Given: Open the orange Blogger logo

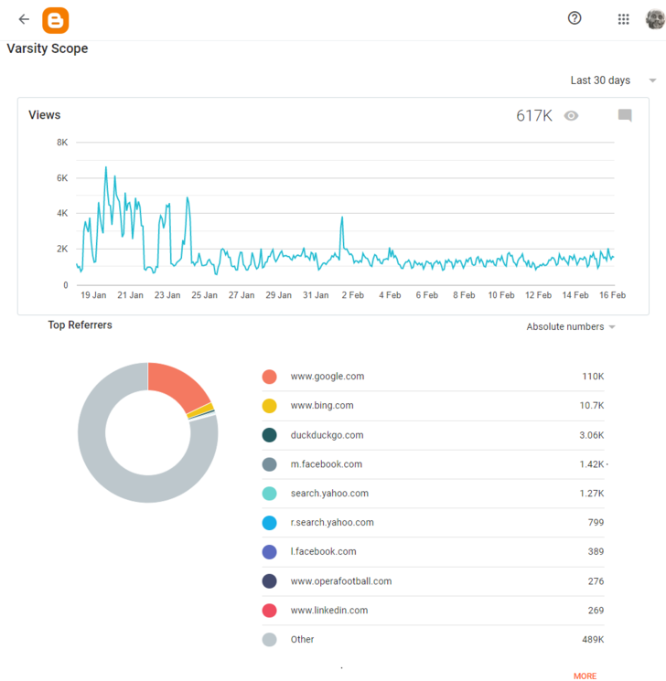Looking at the screenshot, I should click(x=56, y=20).
